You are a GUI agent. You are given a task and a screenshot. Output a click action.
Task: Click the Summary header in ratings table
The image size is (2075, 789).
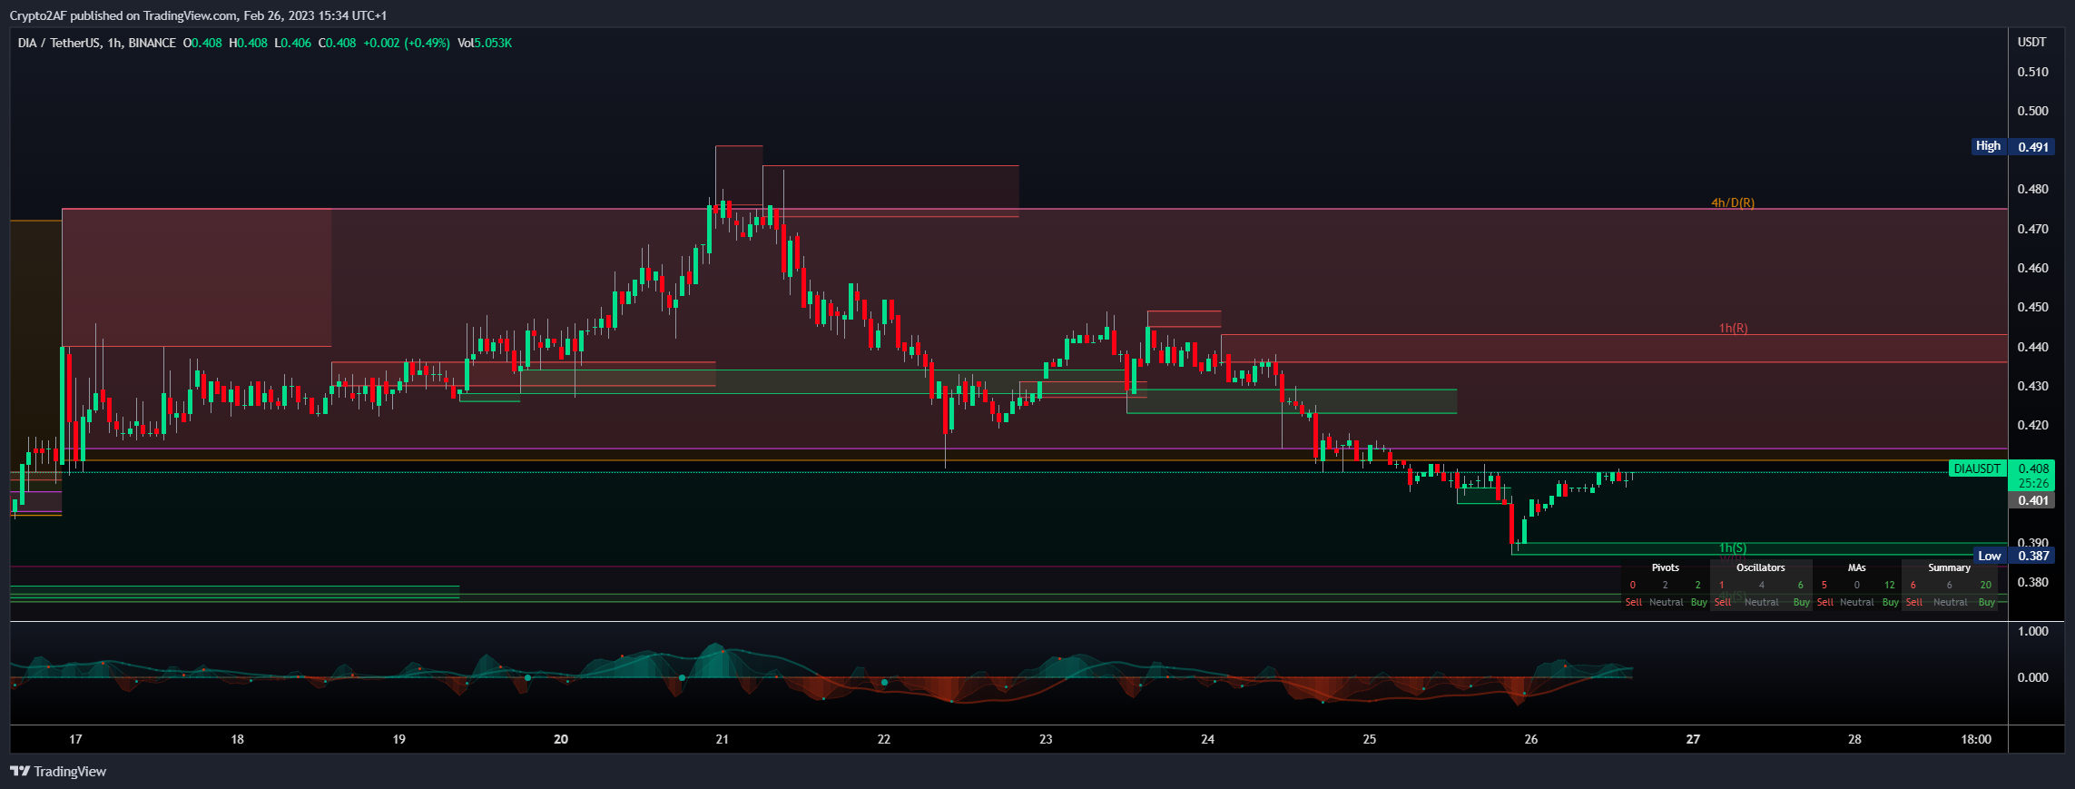tap(1950, 567)
